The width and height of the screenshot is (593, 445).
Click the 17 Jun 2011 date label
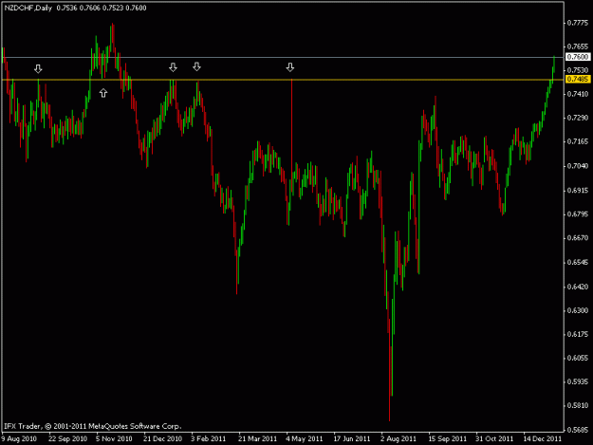(352, 438)
